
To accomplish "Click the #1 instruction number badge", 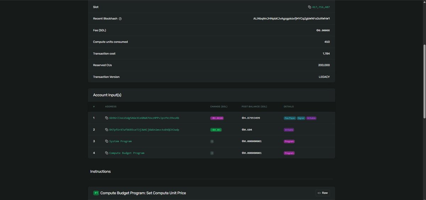I will coord(96,193).
